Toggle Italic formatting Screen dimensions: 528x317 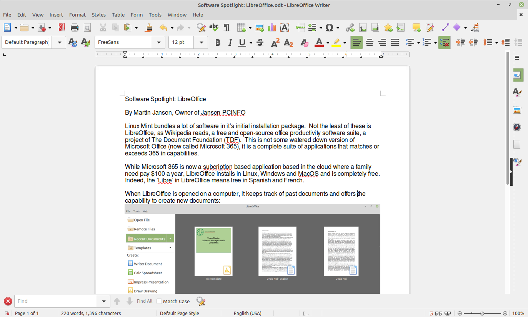click(x=230, y=42)
